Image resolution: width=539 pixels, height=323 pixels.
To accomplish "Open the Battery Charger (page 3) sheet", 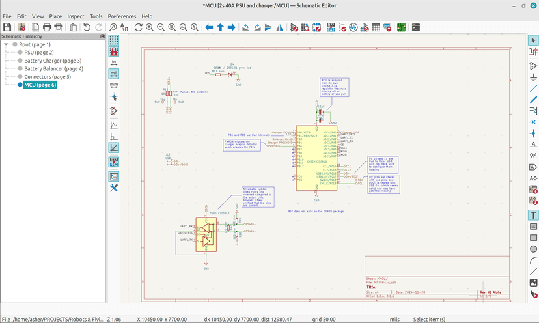I will click(53, 61).
